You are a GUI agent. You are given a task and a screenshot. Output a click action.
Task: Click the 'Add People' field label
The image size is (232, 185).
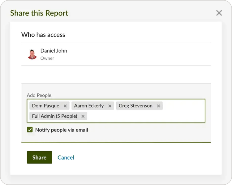pos(39,95)
